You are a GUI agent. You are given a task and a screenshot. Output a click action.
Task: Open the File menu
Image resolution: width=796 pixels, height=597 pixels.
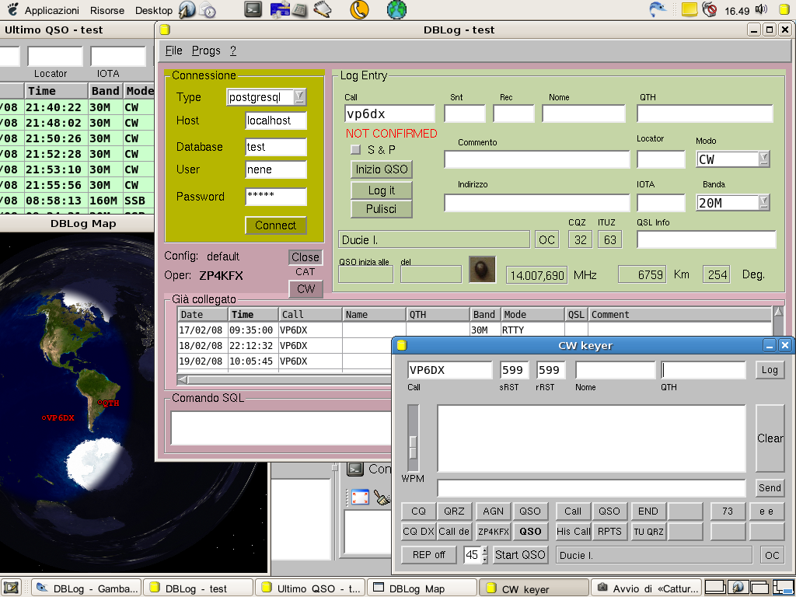click(x=173, y=51)
